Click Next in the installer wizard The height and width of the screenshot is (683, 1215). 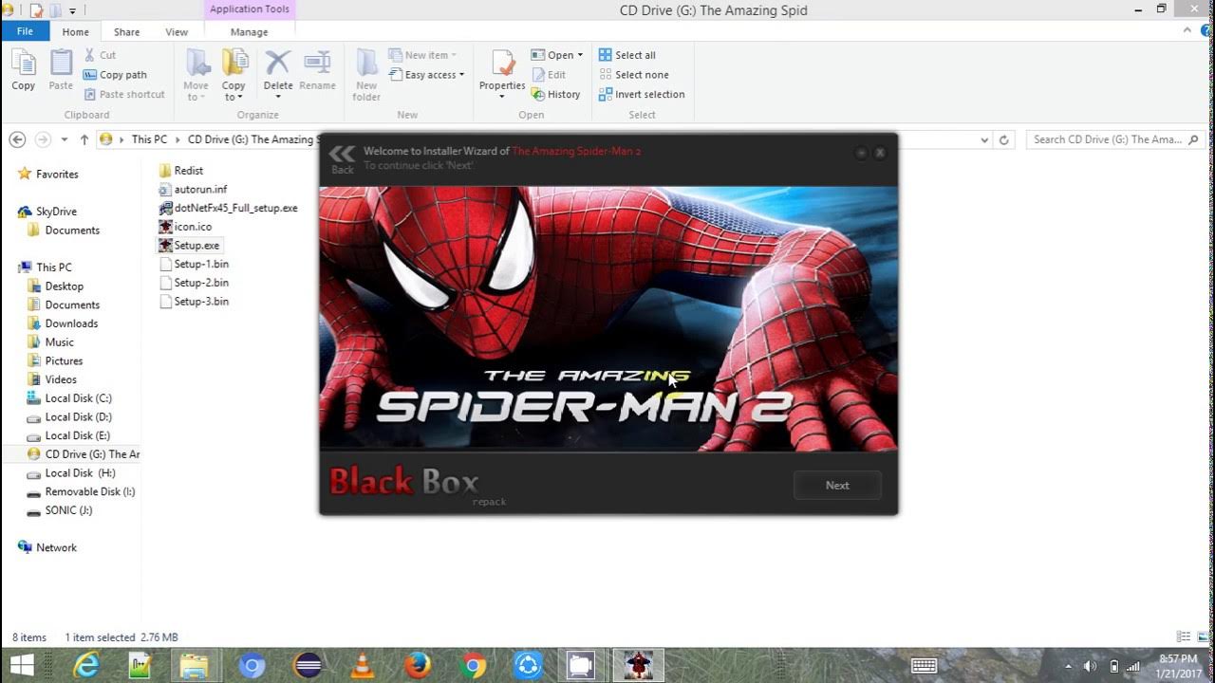837,485
